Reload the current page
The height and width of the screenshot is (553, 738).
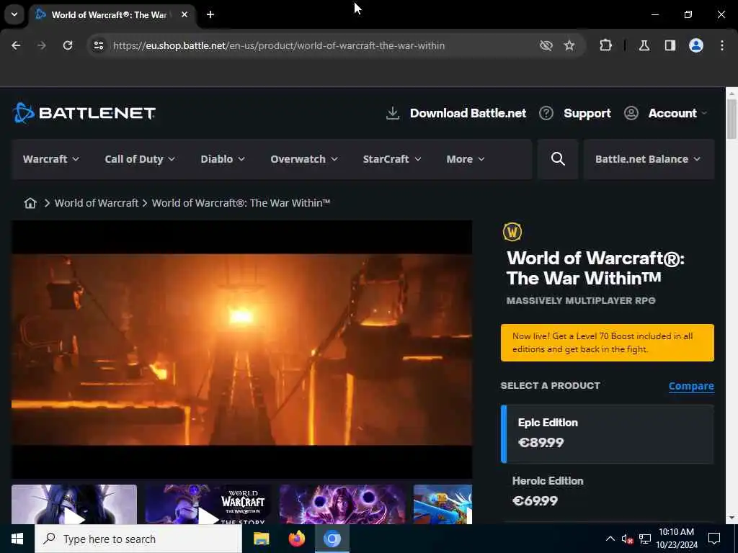68,45
